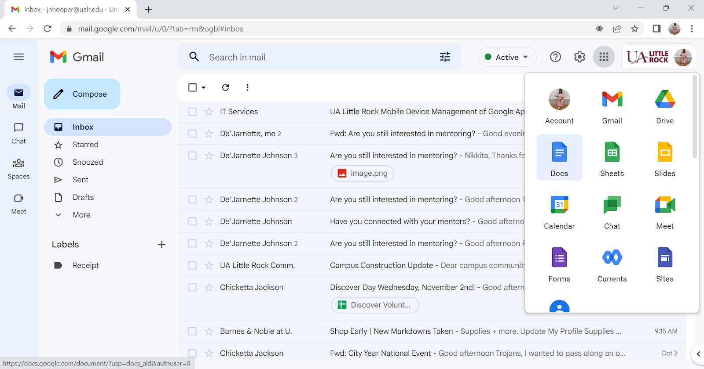Check Barnes & Noble at U. email
This screenshot has height=369, width=704.
[x=192, y=331]
